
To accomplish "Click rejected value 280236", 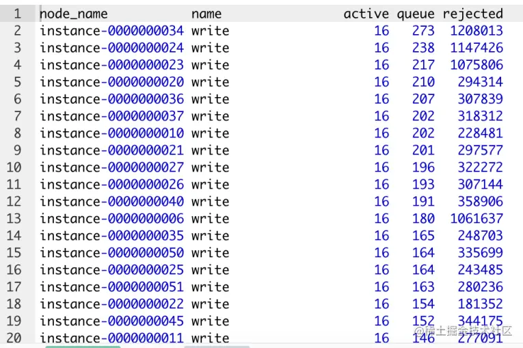I will point(481,287).
